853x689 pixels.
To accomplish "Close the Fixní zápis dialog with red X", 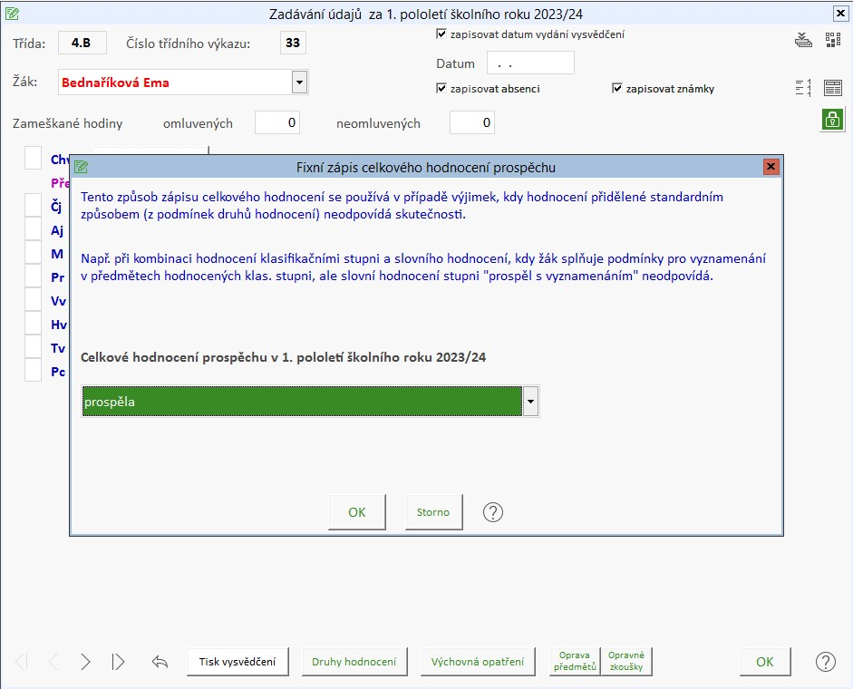I will point(771,167).
